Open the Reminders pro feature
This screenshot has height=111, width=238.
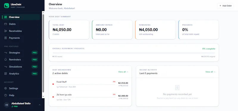coord(21,60)
